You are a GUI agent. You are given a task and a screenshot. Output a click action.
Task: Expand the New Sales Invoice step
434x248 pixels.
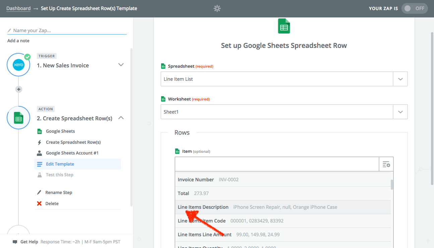pyautogui.click(x=121, y=65)
